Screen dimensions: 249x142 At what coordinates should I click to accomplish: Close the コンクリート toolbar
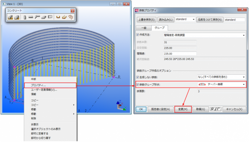73,11
